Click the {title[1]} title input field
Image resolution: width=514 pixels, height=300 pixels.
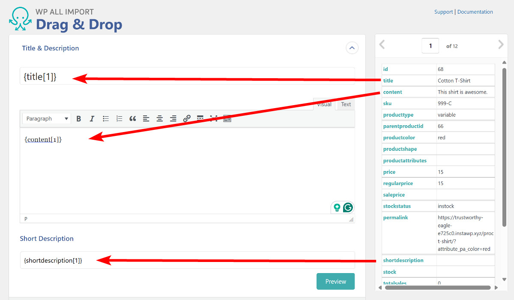click(x=187, y=76)
